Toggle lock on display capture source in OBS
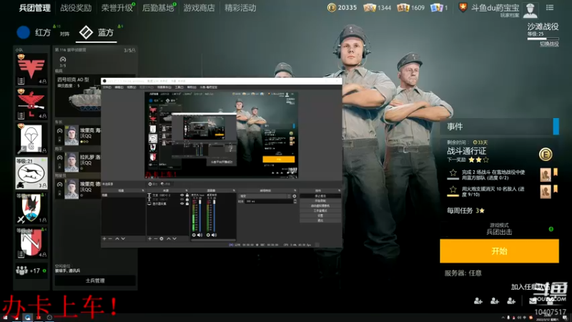 (187, 203)
